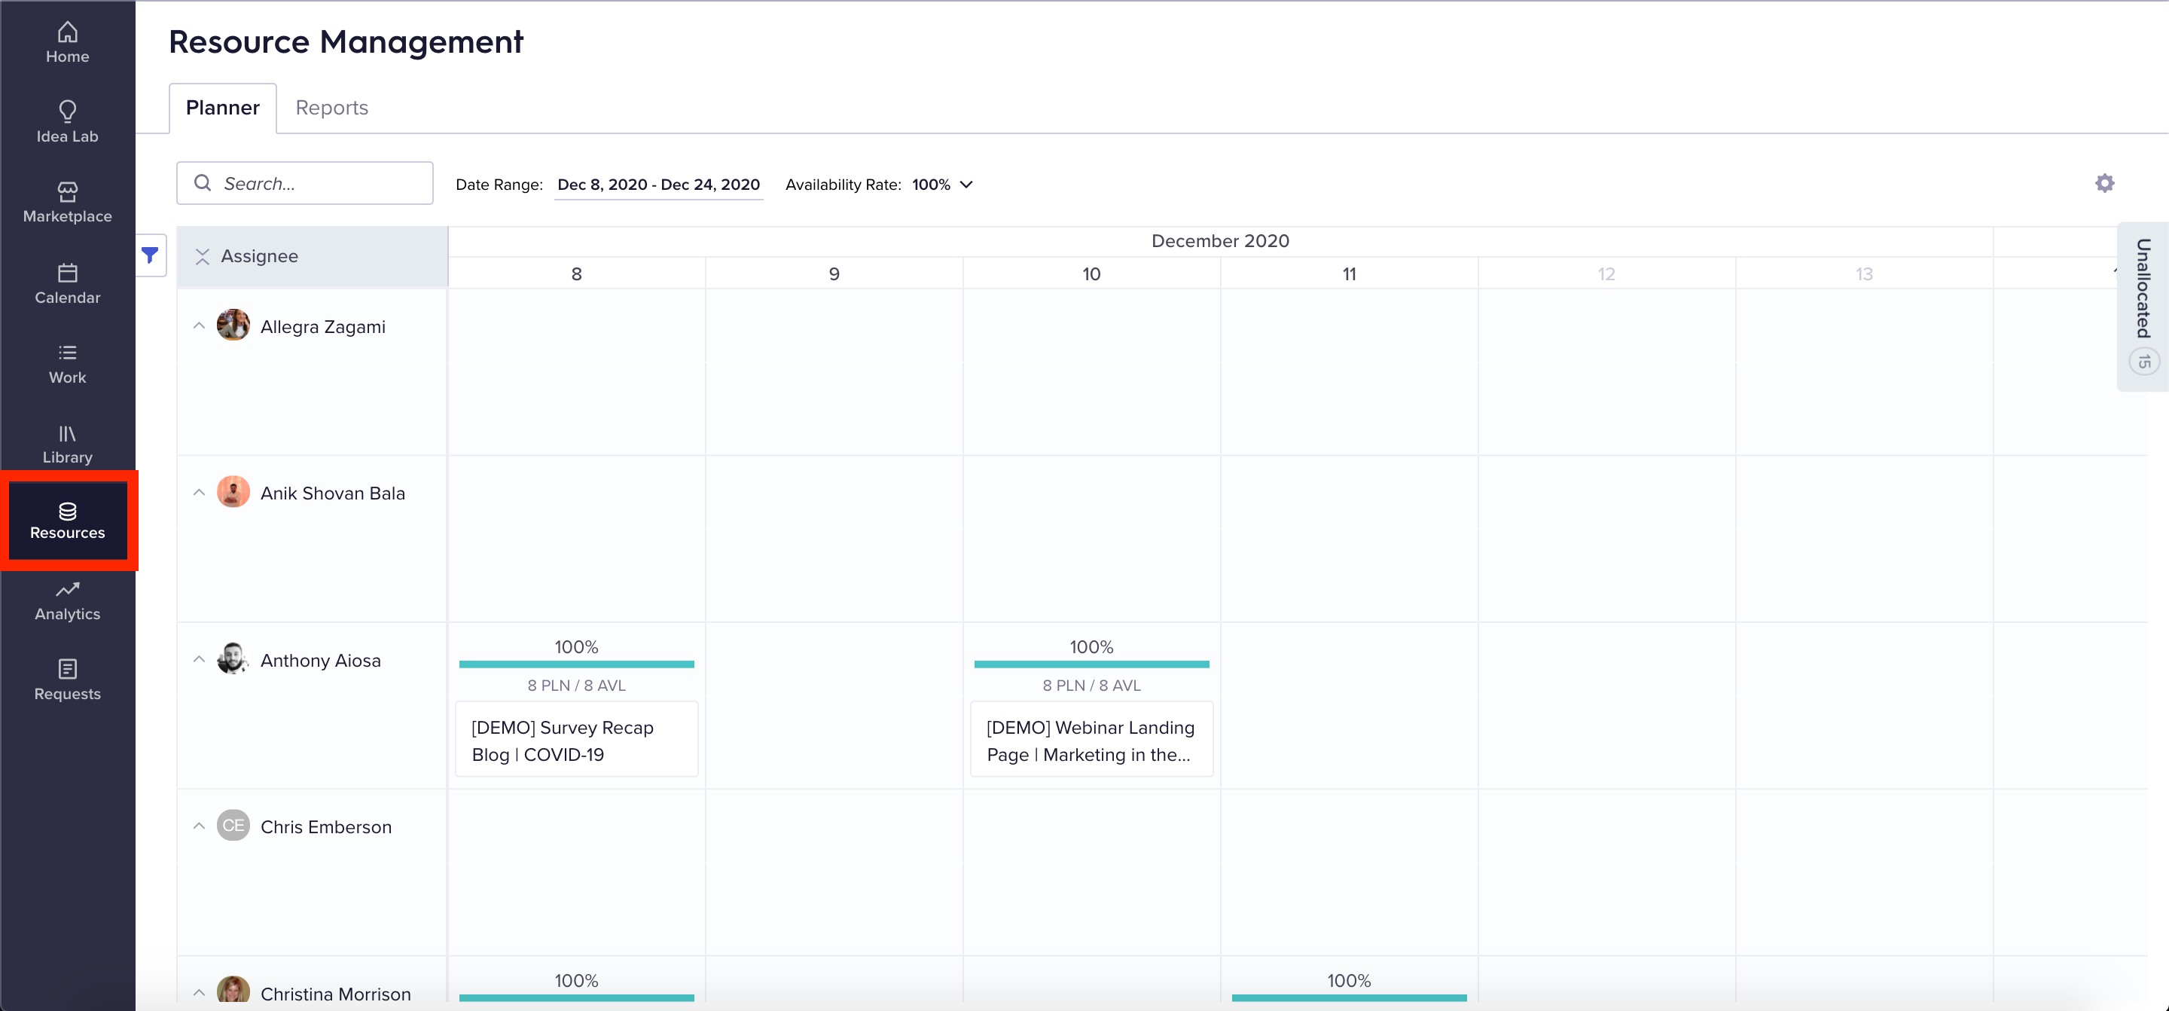2169x1011 pixels.
Task: Open the Calendar section
Action: coord(67,284)
